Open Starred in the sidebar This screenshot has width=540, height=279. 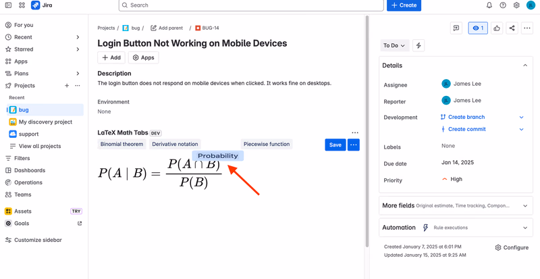click(24, 49)
